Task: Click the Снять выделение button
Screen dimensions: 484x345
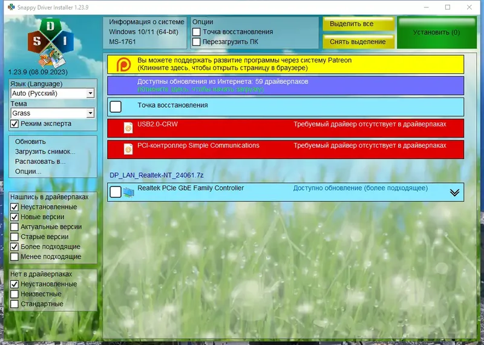Action: click(359, 42)
